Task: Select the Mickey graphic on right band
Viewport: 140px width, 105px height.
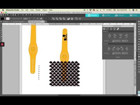Action: pyautogui.click(x=65, y=37)
